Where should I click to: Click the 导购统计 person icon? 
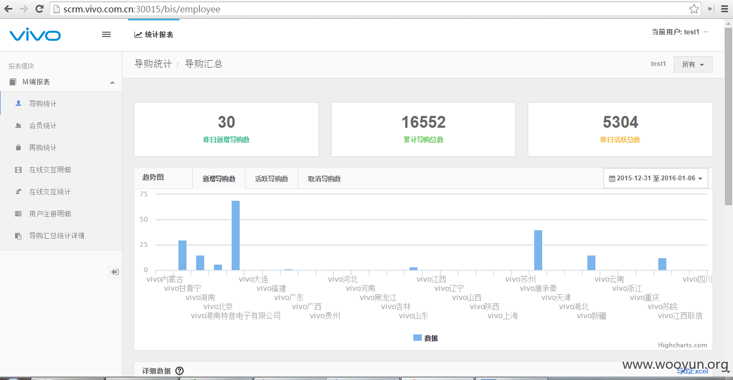(x=18, y=104)
